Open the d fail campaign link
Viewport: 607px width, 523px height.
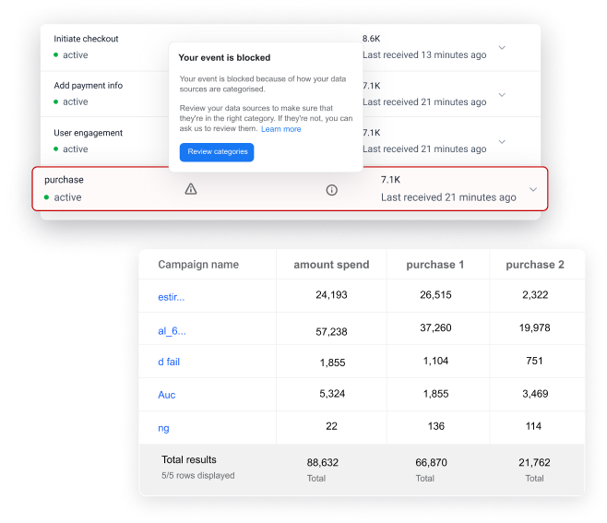coord(169,363)
